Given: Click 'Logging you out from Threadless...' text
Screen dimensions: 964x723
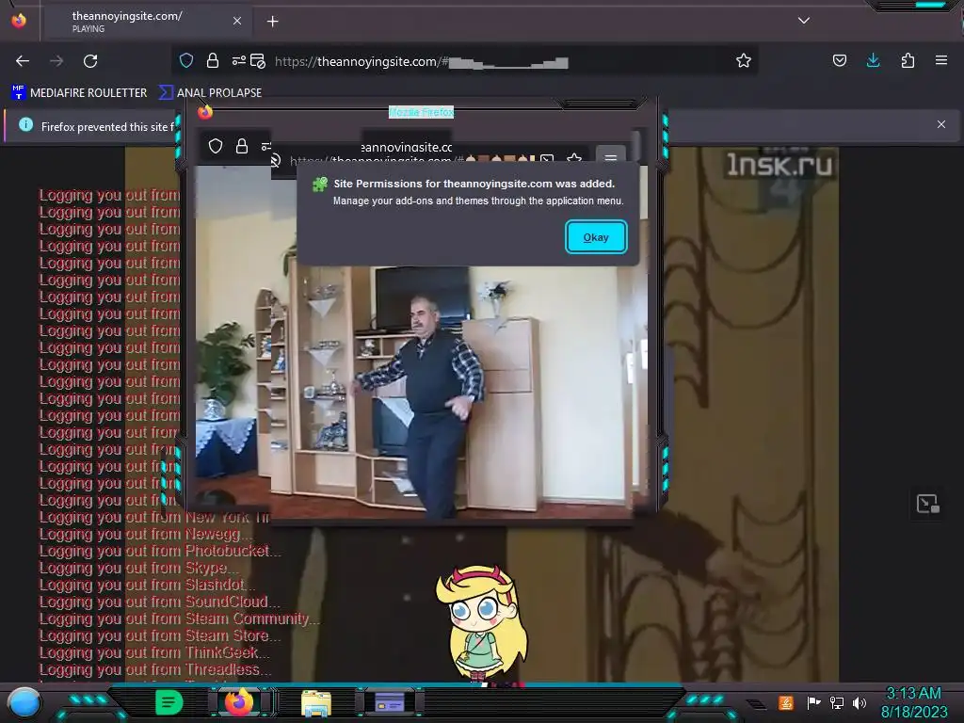Looking at the screenshot, I should (155, 669).
